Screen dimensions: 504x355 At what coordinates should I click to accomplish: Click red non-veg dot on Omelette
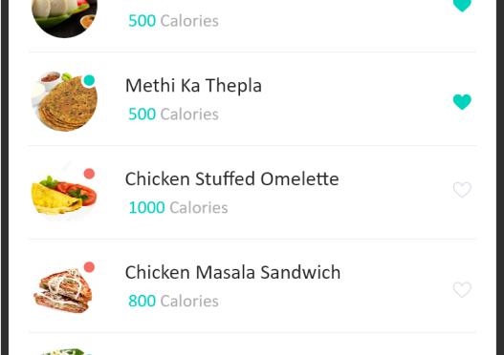89,174
